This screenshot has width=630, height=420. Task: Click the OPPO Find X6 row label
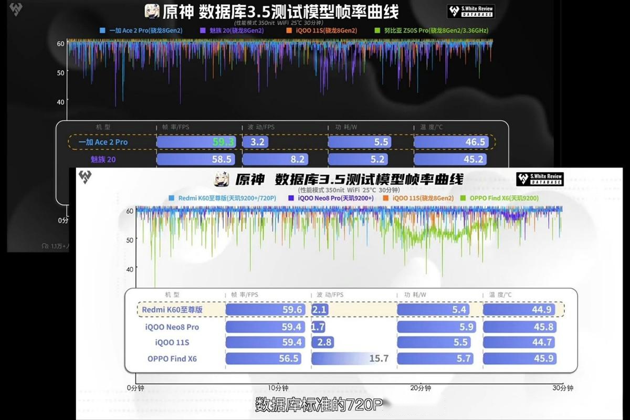point(172,359)
